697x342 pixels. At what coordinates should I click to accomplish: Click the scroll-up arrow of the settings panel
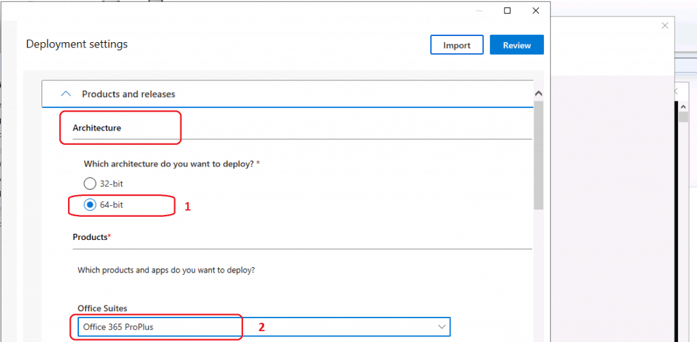pyautogui.click(x=538, y=94)
